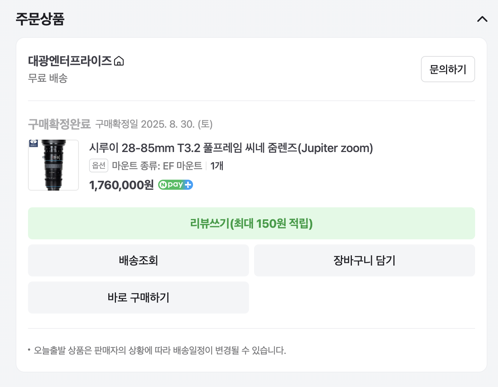498x387 pixels.
Task: Open the Sirui lens product thumbnail
Action: [53, 165]
